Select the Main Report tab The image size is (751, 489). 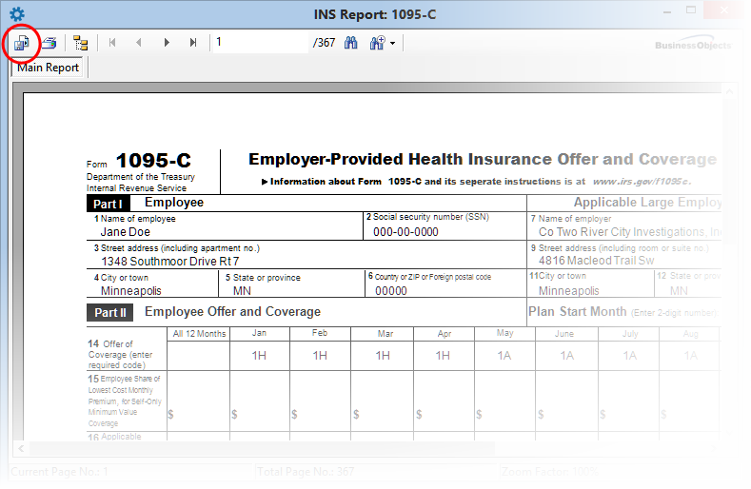point(48,68)
